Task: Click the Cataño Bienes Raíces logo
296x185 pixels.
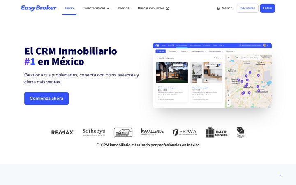Action: pyautogui.click(x=123, y=132)
